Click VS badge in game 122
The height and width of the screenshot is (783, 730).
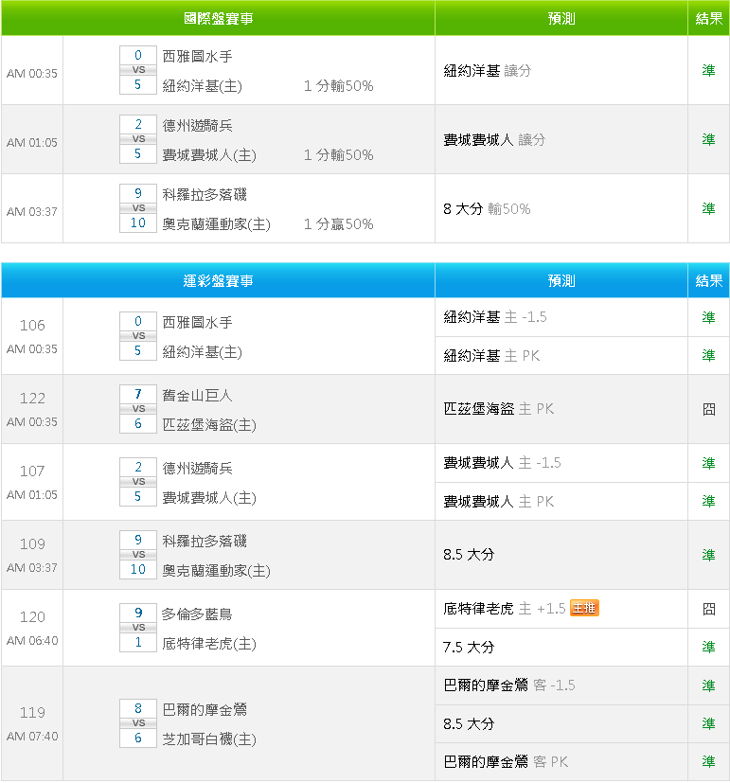[x=138, y=408]
